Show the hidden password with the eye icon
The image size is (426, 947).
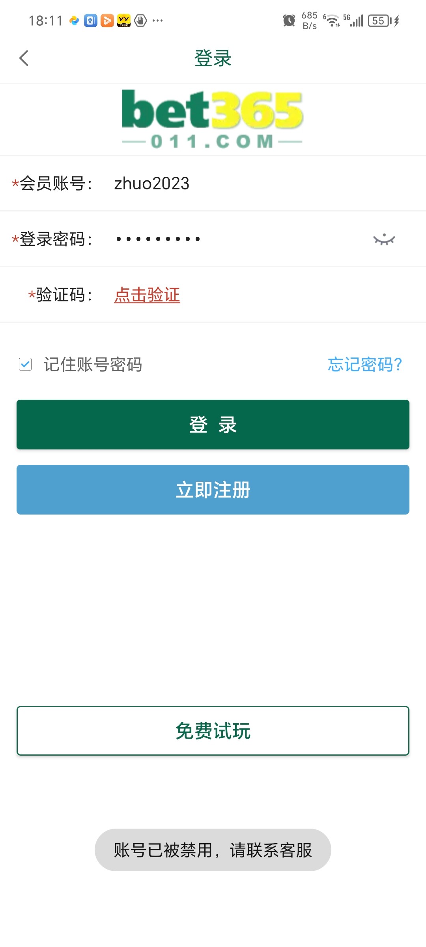[x=384, y=238]
